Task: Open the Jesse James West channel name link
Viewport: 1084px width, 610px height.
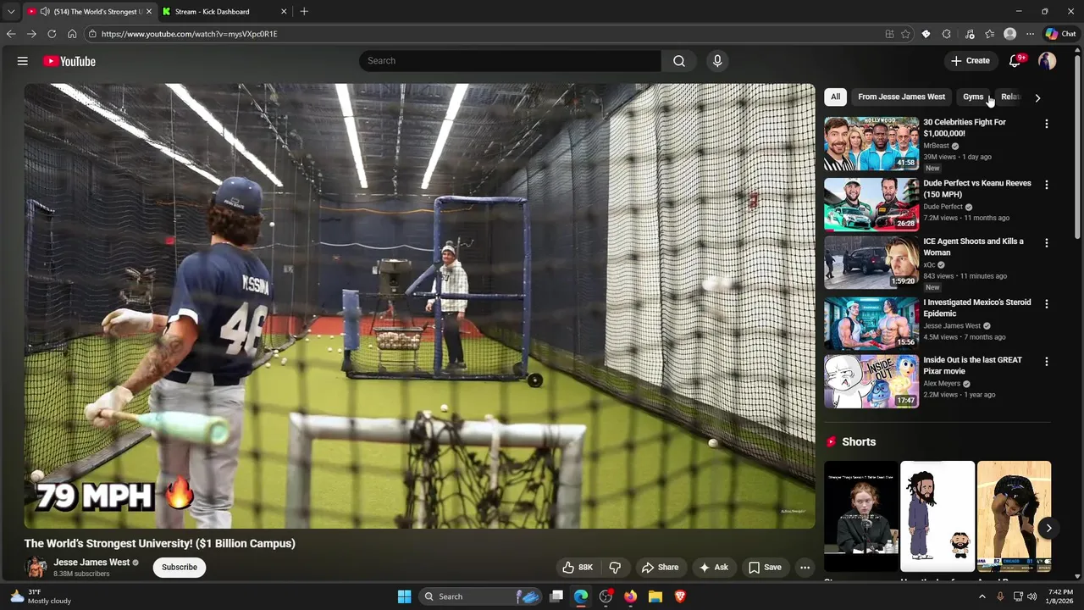Action: point(91,563)
